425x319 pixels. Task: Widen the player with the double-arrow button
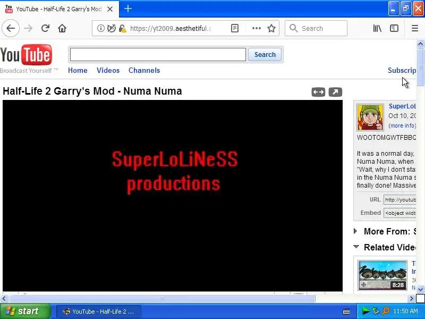318,92
